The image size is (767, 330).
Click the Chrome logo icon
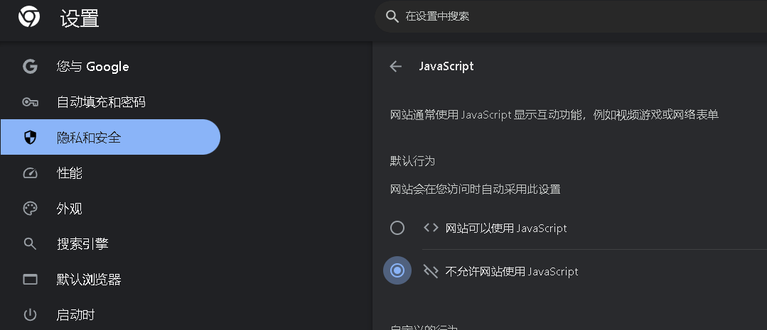pos(29,16)
